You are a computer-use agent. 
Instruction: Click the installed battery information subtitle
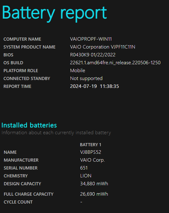pyautogui.click(x=56, y=133)
